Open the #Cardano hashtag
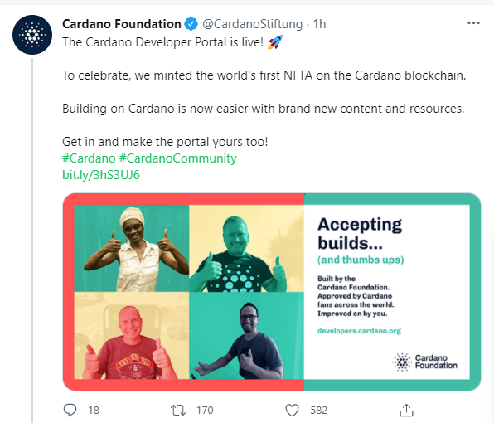 (x=89, y=158)
